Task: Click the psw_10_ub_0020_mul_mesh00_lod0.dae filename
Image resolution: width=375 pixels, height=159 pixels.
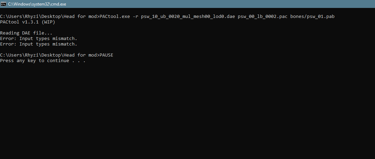Action: coord(188,17)
